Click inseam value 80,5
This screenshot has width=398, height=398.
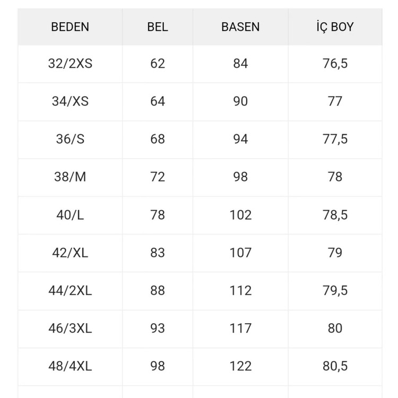(x=335, y=366)
